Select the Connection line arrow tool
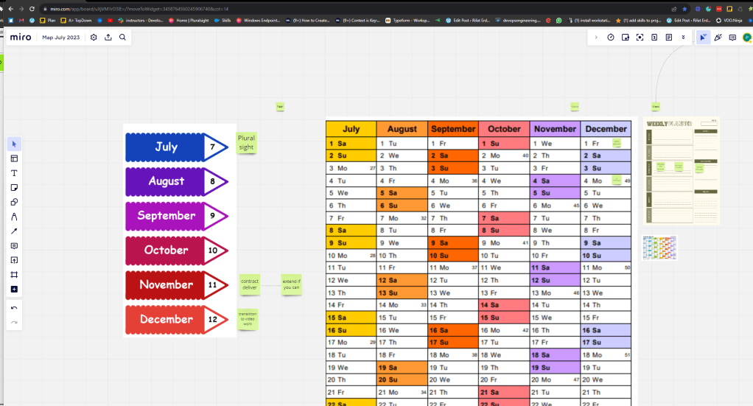This screenshot has width=753, height=406. (14, 231)
